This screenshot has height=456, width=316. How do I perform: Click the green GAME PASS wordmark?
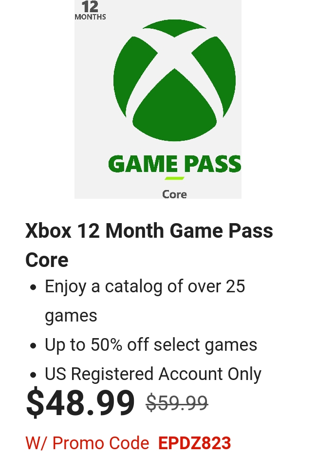coord(174,164)
